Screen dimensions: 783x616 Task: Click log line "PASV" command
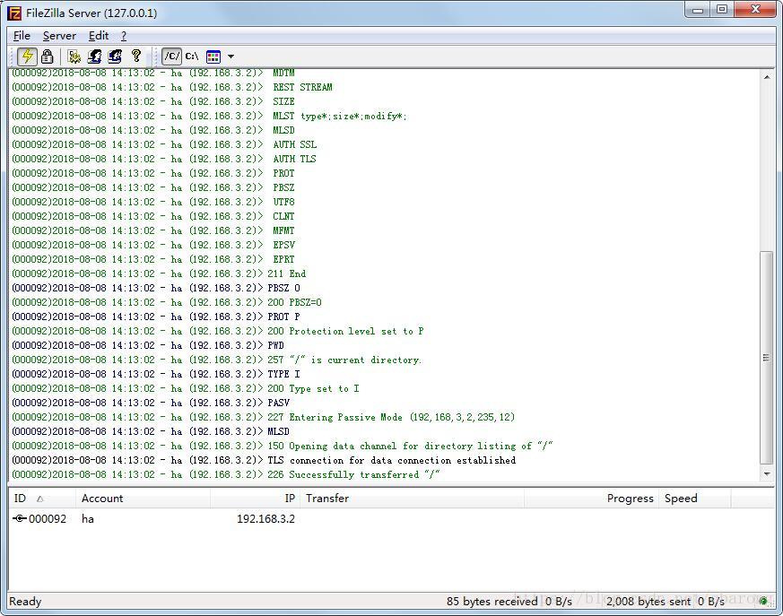point(151,403)
